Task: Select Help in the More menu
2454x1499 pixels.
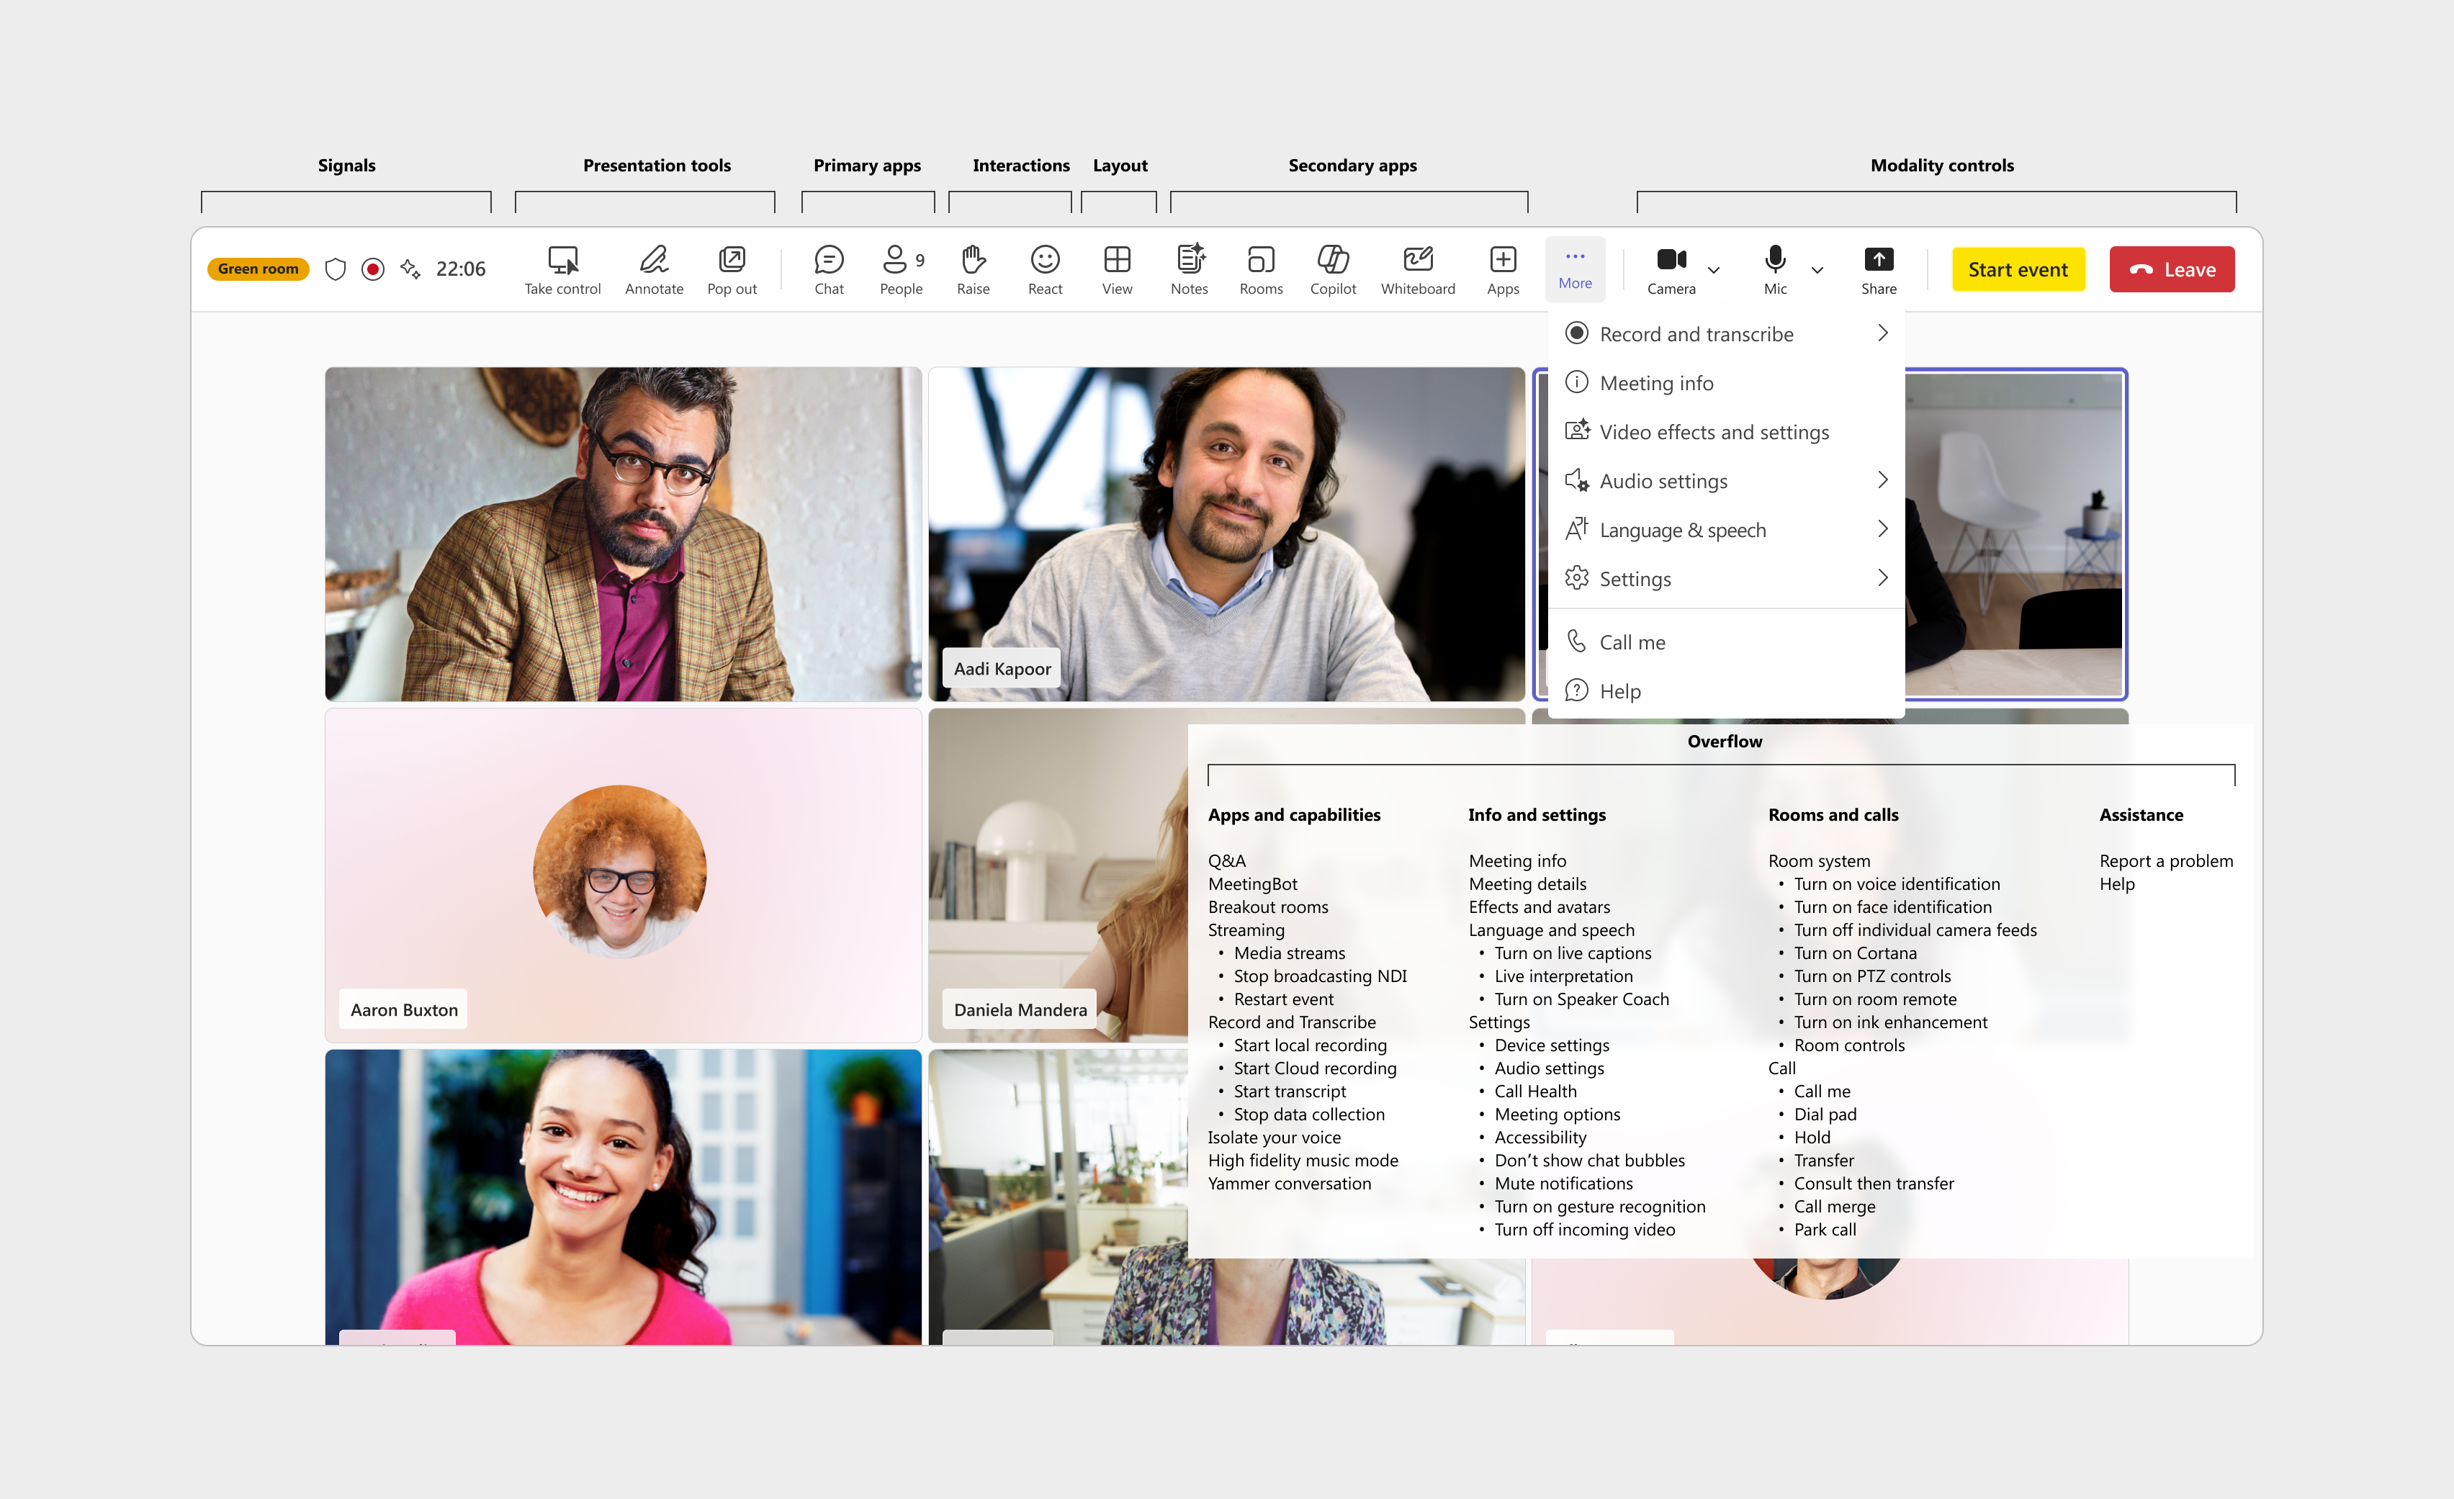Action: coord(1726,691)
